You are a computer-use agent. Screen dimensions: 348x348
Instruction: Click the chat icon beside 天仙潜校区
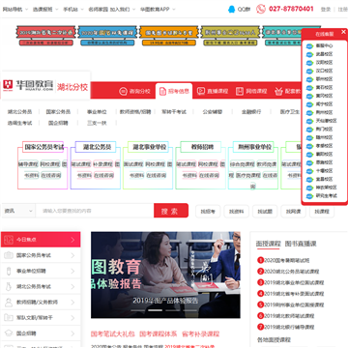point(309,121)
